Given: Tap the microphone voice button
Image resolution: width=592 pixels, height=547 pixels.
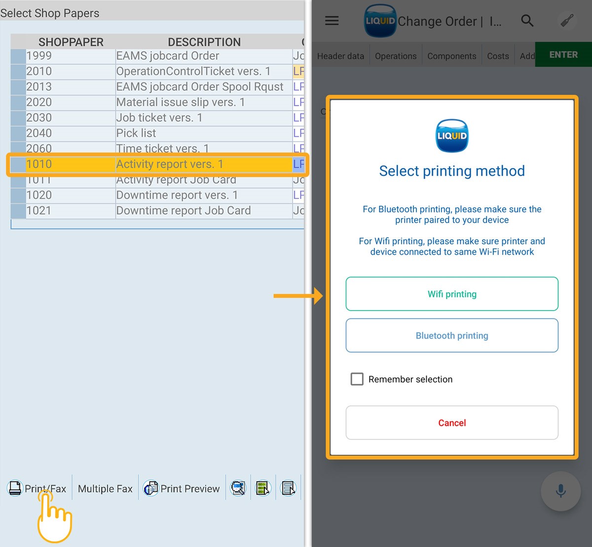Looking at the screenshot, I should coord(560,491).
